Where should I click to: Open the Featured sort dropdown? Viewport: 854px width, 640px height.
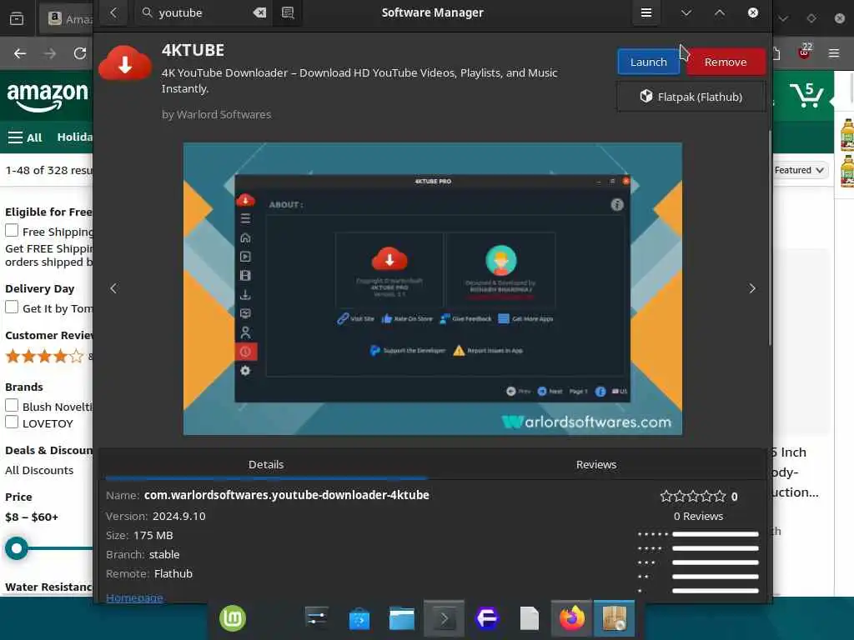(x=800, y=170)
